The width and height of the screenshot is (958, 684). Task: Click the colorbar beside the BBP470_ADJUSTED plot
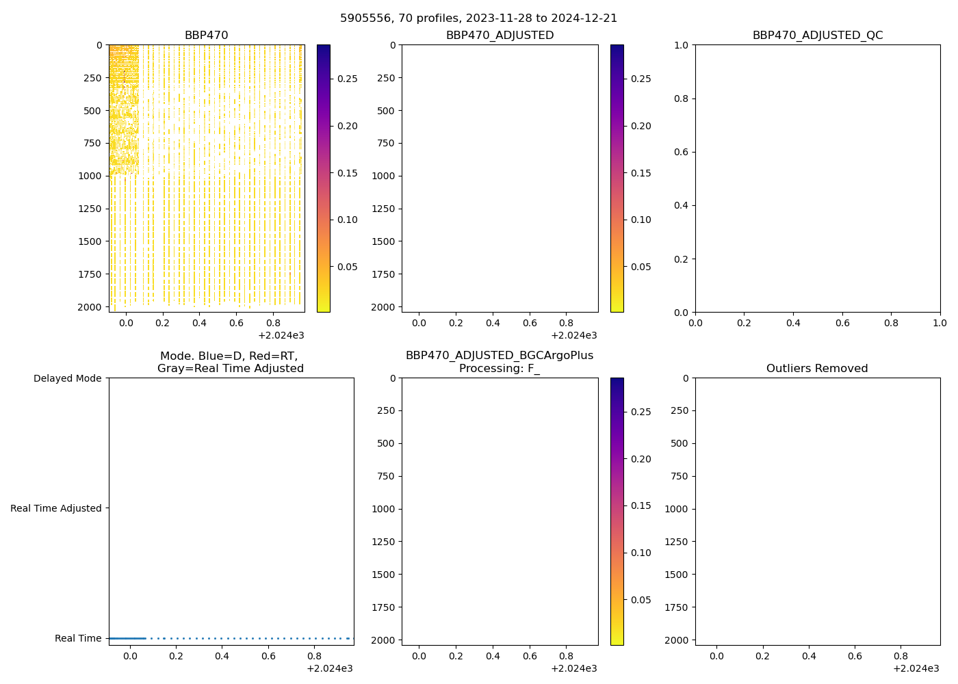pyautogui.click(x=617, y=178)
